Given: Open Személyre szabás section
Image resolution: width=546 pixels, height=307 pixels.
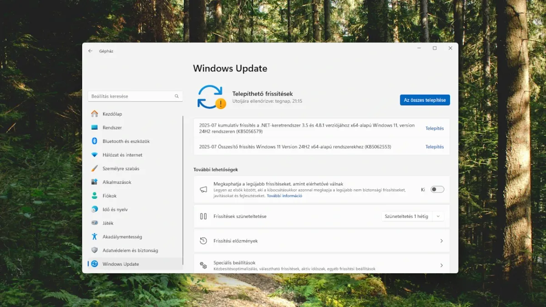Looking at the screenshot, I should pyautogui.click(x=135, y=168).
